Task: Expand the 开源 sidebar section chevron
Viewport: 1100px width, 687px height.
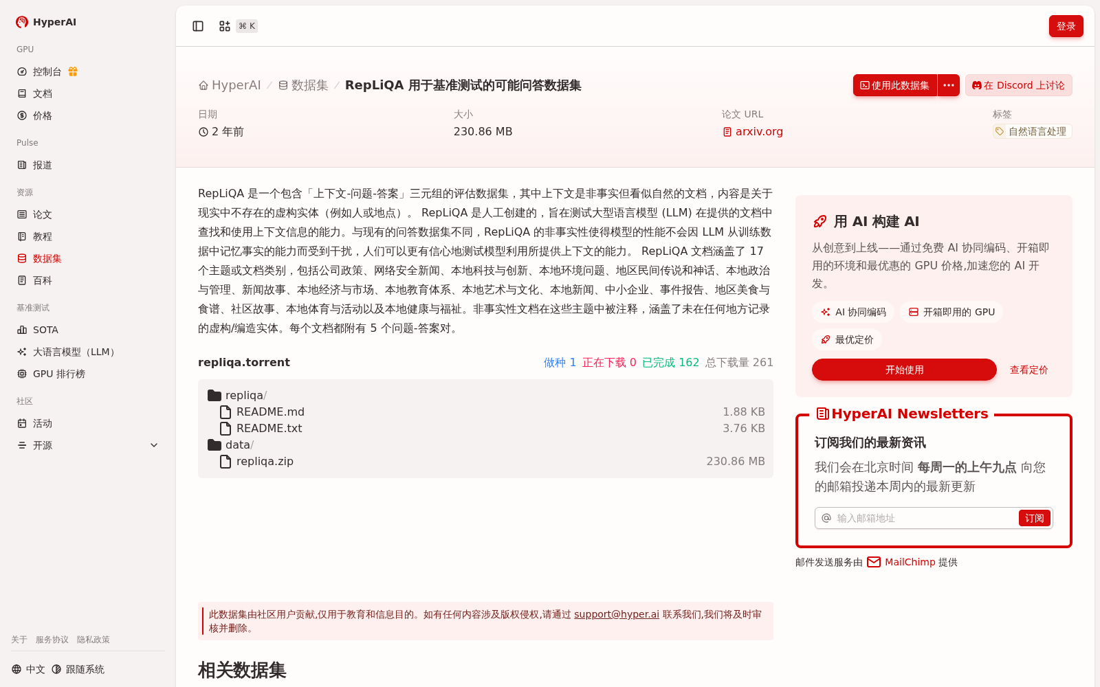Action: [154, 445]
